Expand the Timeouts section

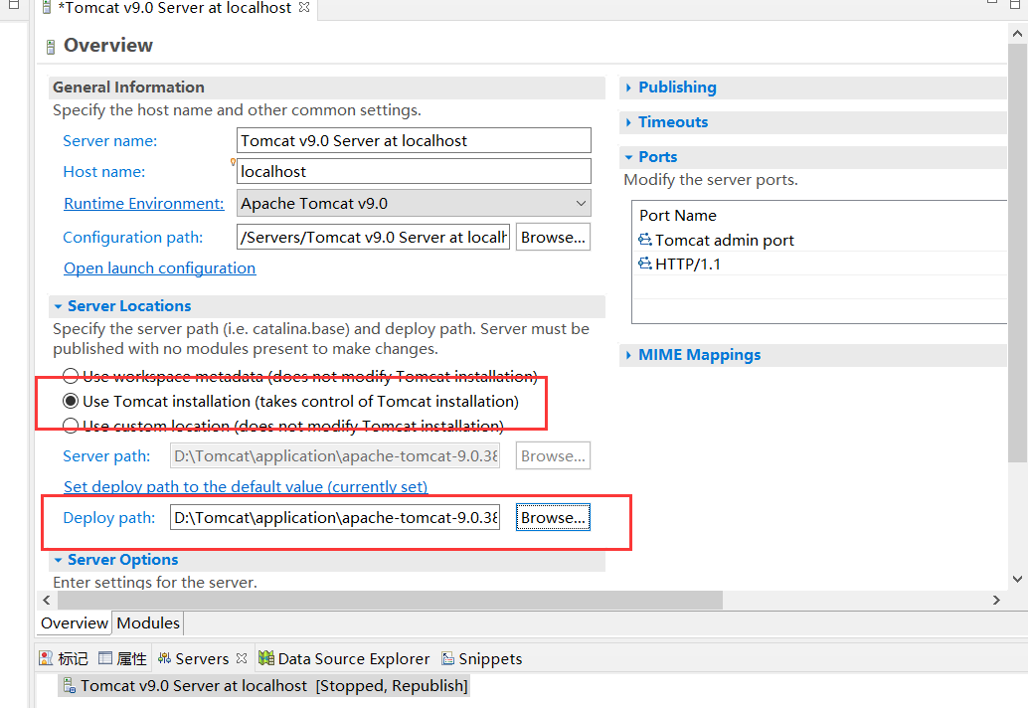(x=628, y=122)
